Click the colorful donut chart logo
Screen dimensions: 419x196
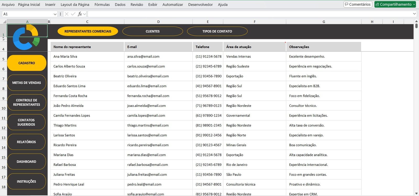coord(26,37)
